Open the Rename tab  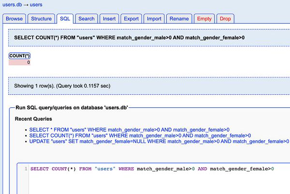click(179, 19)
